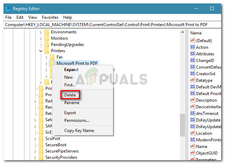This screenshot has height=164, width=225.
Task: Click the registry path address bar
Action: (112, 25)
